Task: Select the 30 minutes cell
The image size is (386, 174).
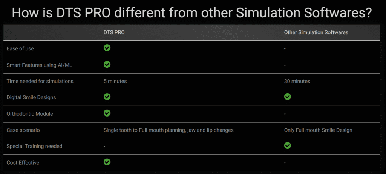Action: (x=297, y=81)
